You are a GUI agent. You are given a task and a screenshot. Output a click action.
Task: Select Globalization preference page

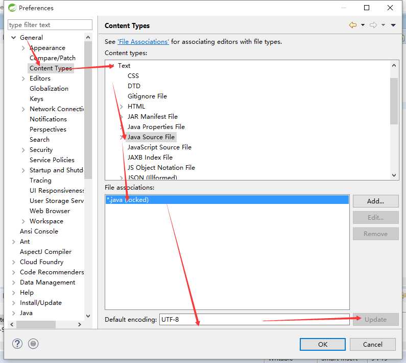coord(49,89)
